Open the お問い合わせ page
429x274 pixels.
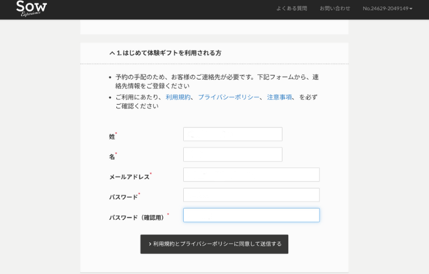335,9
